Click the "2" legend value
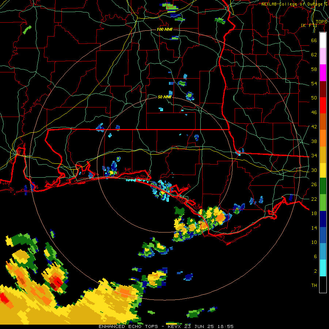Image resolution: width=329 pixels, height=329 pixels. (315, 271)
